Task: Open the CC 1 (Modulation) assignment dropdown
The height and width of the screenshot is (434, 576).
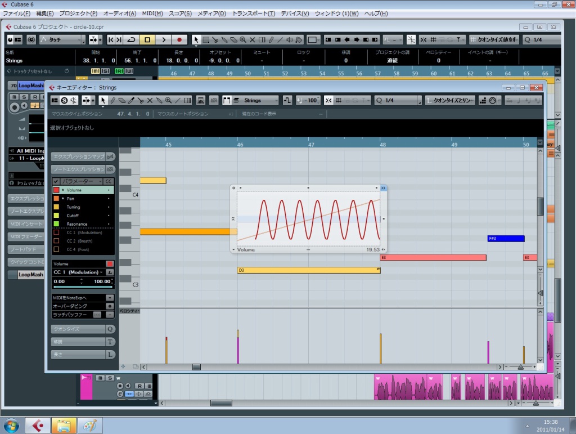Action: tap(78, 272)
